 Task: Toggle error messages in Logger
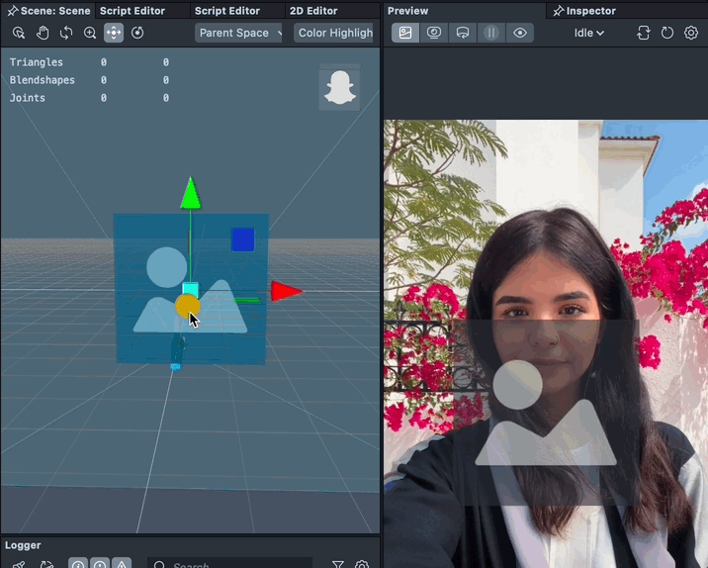pos(122,563)
